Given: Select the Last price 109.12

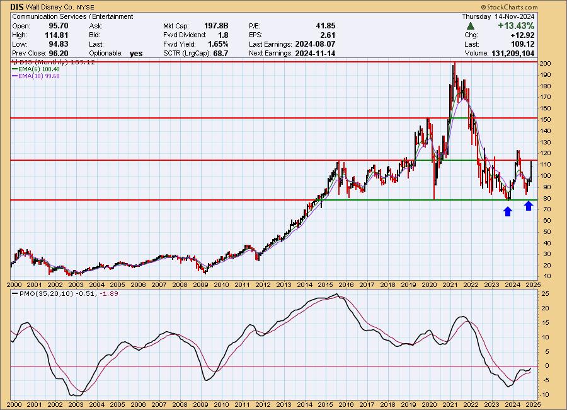Looking at the screenshot, I should [x=524, y=44].
